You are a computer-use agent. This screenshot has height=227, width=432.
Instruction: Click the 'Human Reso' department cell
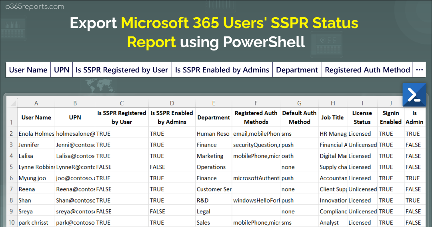pyautogui.click(x=214, y=134)
